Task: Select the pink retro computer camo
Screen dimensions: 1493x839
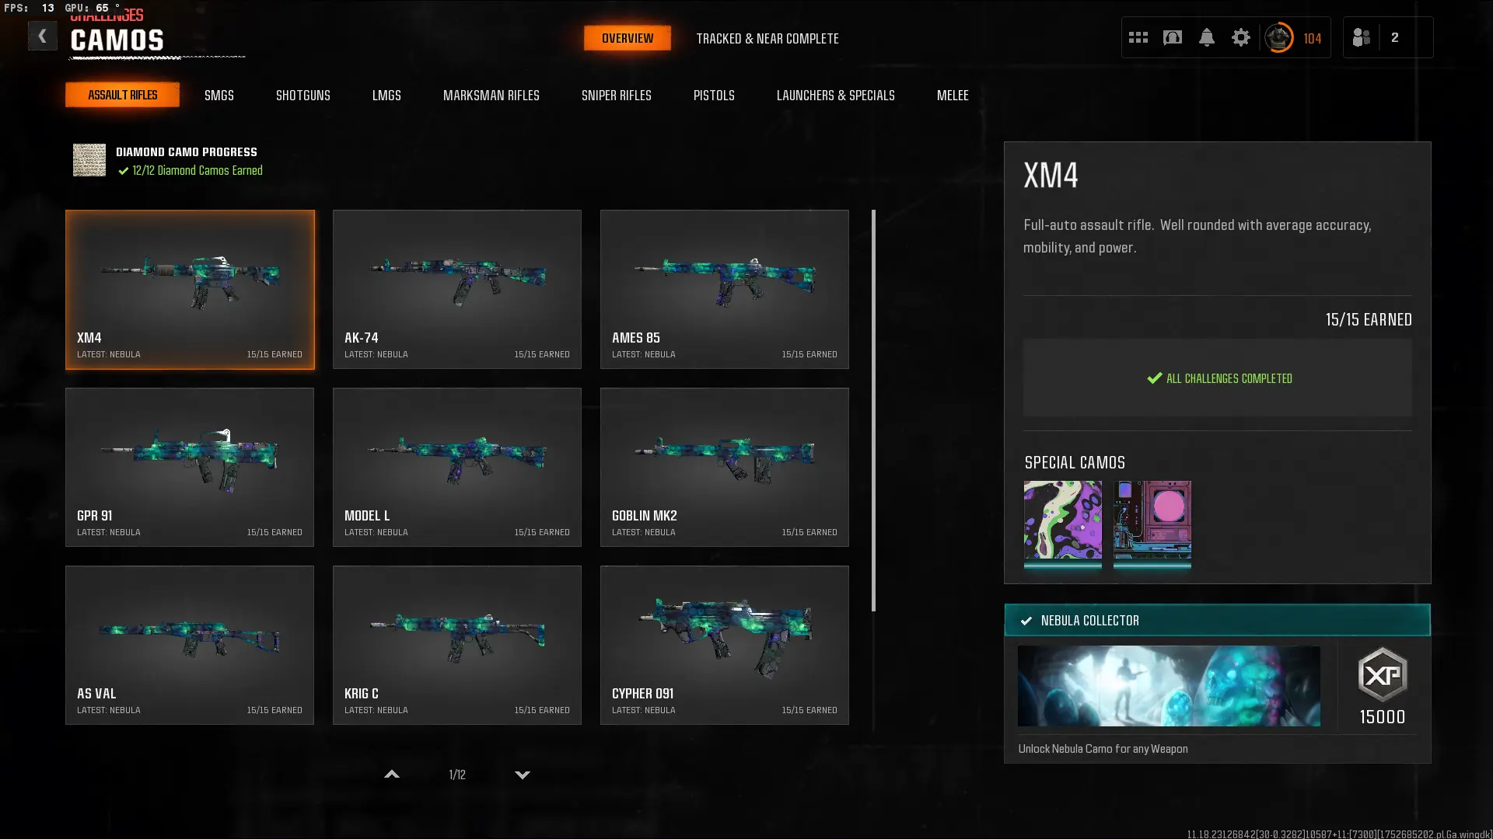Action: (x=1152, y=520)
